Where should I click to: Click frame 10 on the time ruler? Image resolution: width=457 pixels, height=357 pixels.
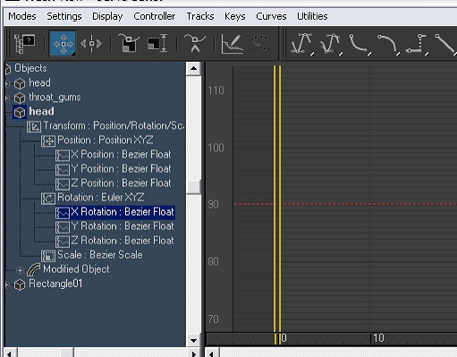click(x=378, y=338)
